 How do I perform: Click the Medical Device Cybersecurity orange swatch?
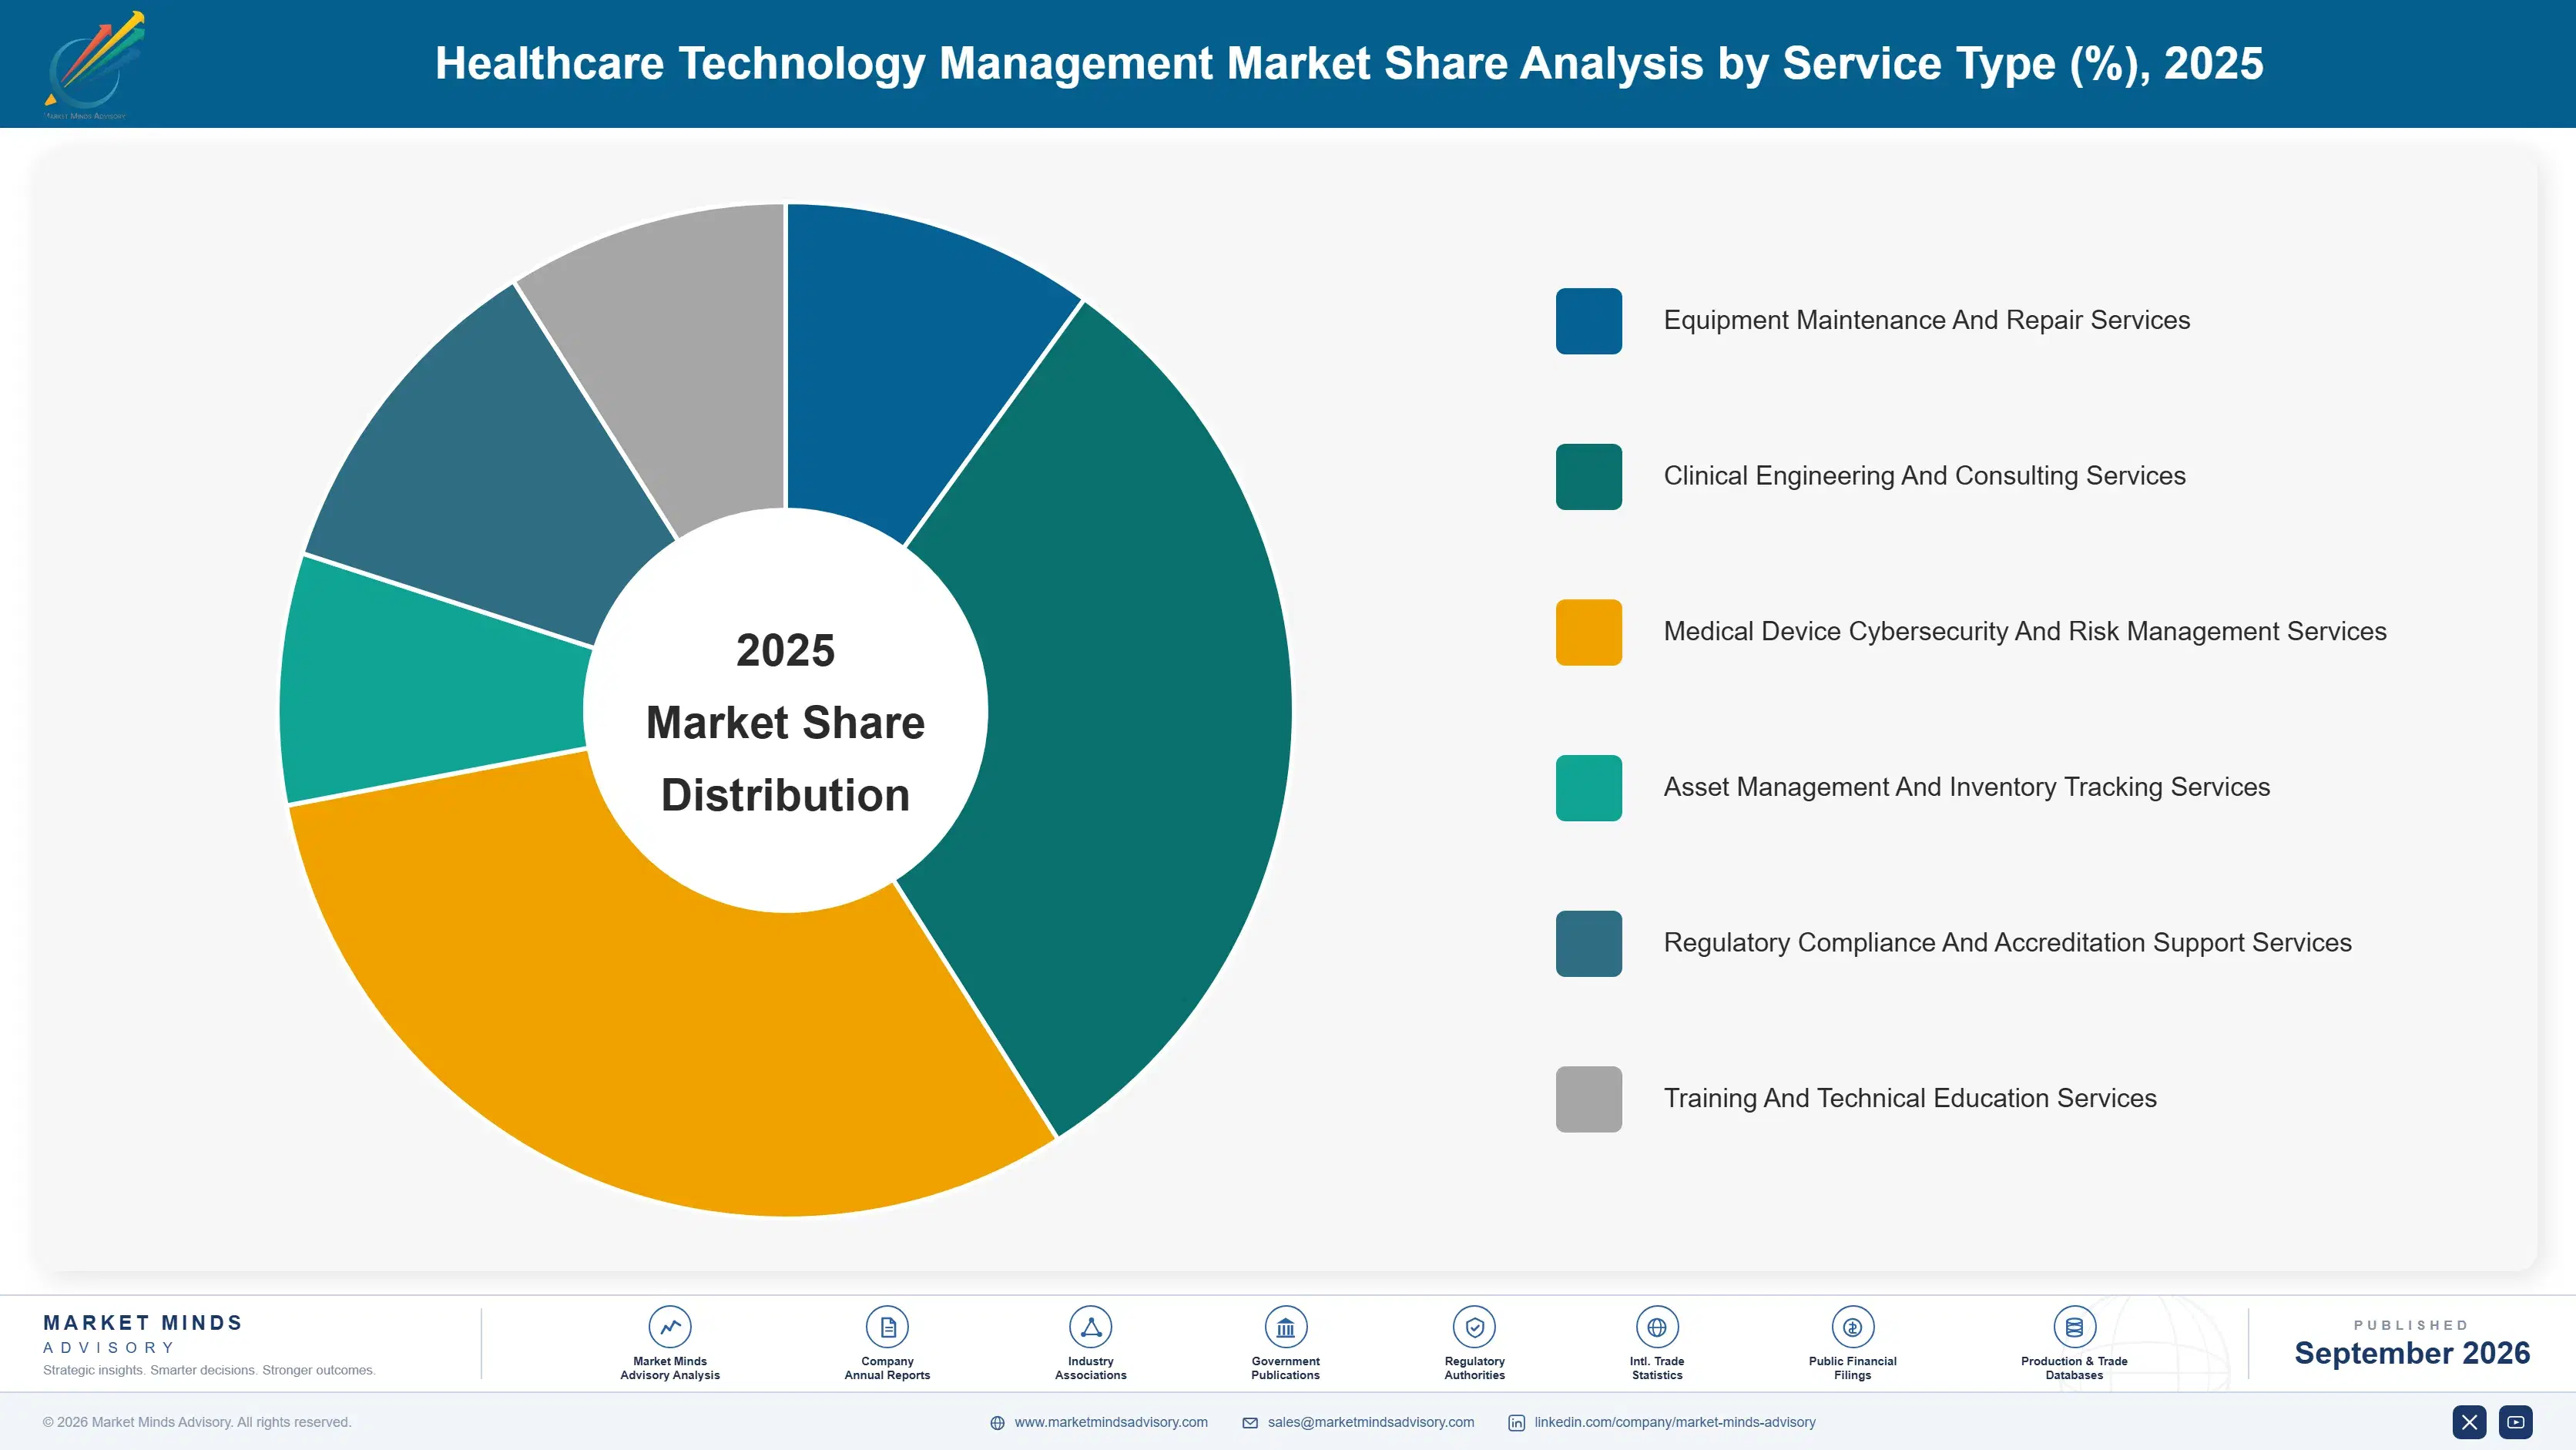1588,632
